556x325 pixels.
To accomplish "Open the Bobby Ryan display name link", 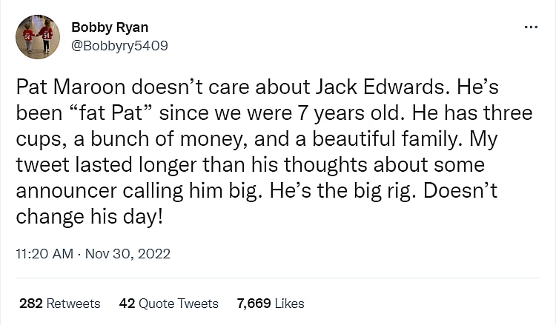I will point(110,27).
